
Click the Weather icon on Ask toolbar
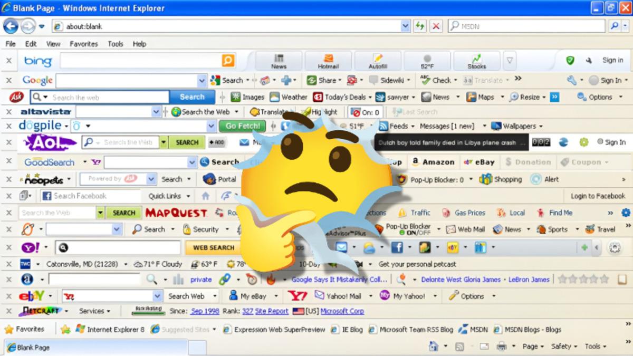[289, 97]
